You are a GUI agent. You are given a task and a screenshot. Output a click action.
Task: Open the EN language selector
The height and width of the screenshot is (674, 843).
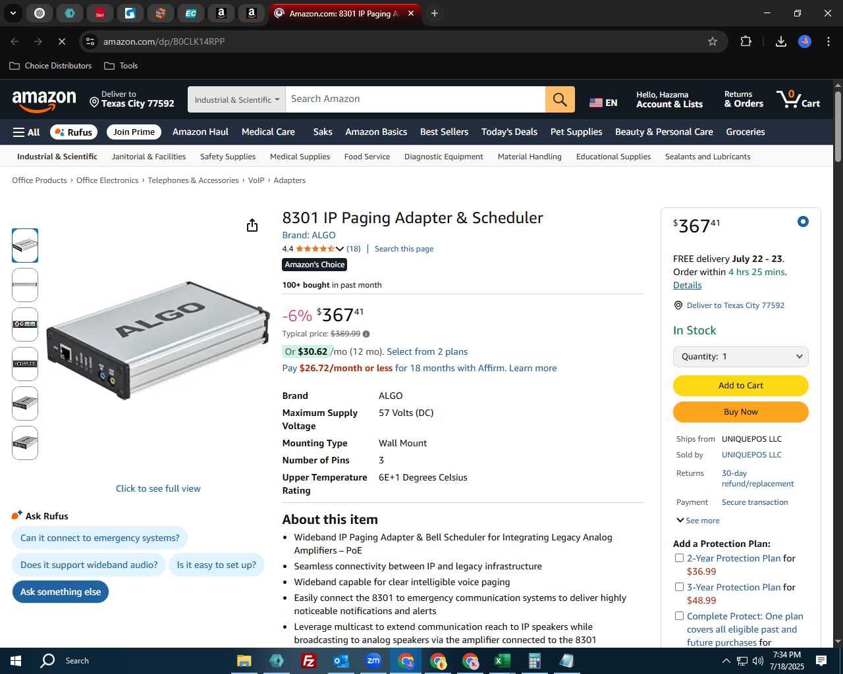(603, 103)
